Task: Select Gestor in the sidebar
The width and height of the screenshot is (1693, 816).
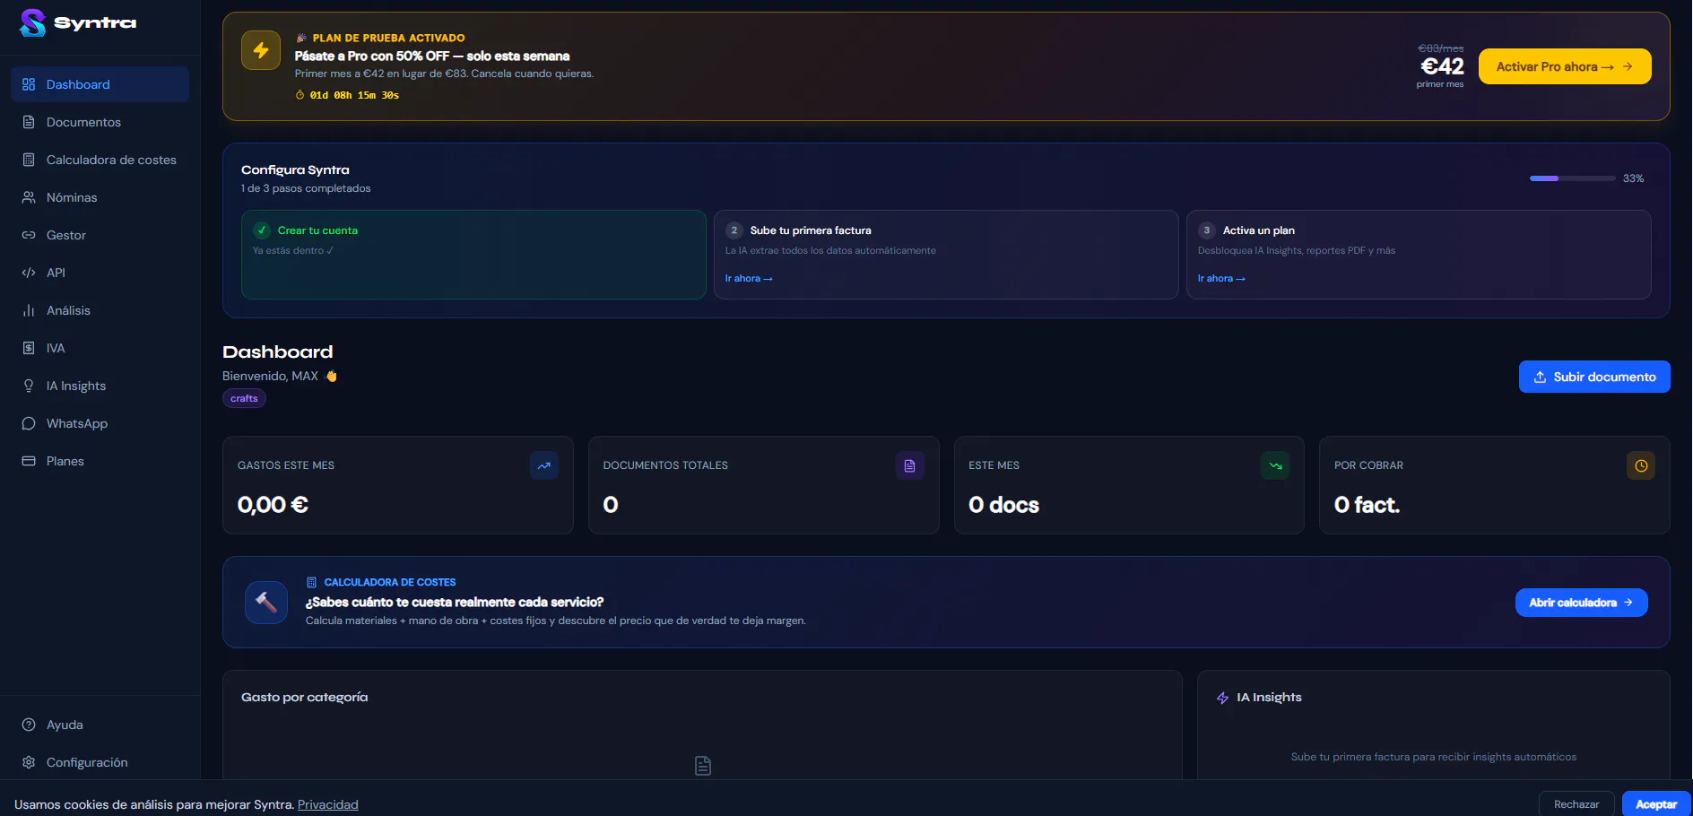Action: point(100,235)
